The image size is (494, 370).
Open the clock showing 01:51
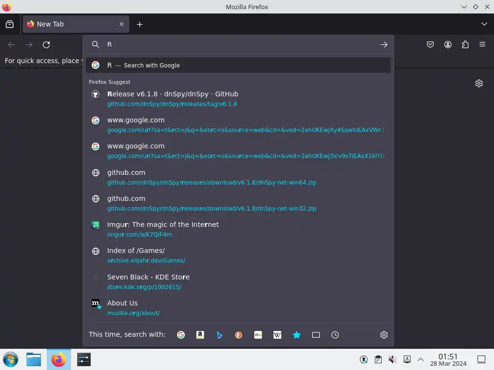pos(448,359)
